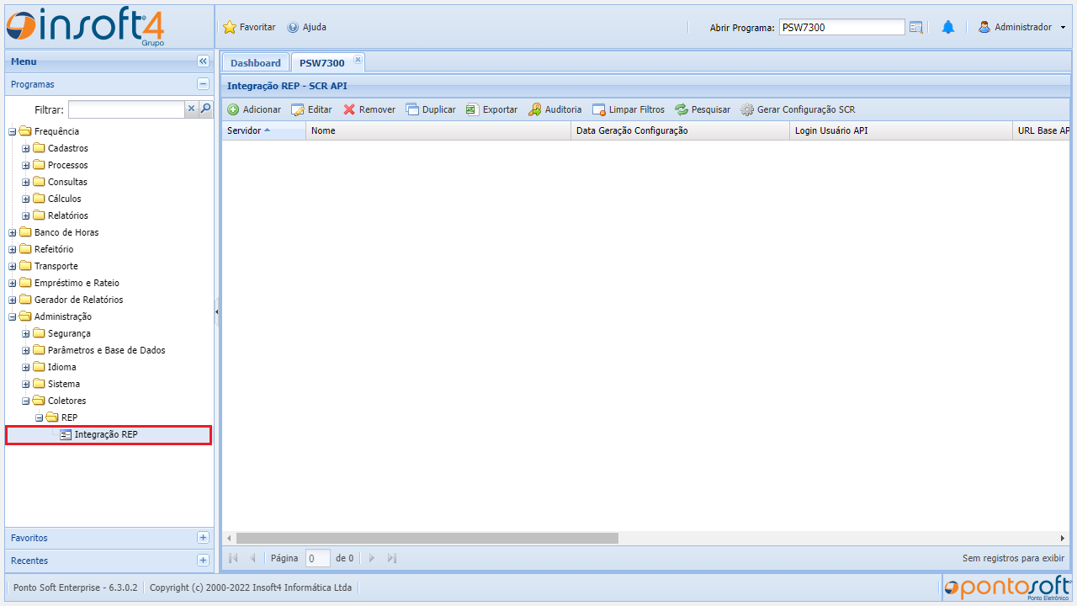Viewport: 1077px width, 606px height.
Task: Select the PSW7300 tab
Action: pyautogui.click(x=321, y=62)
